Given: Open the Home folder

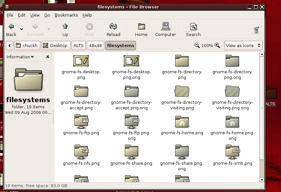Looking at the screenshot, I should coord(141,30).
